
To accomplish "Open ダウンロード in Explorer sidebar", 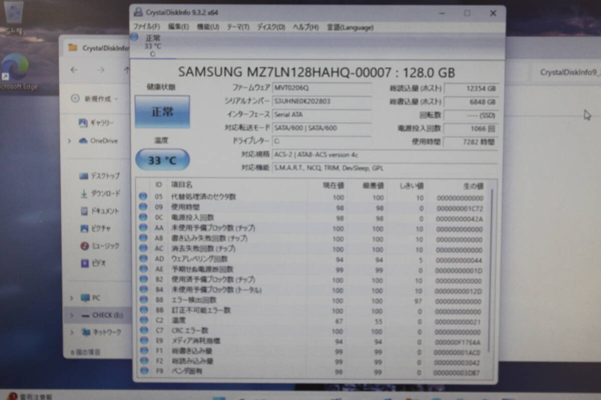I will 100,193.
